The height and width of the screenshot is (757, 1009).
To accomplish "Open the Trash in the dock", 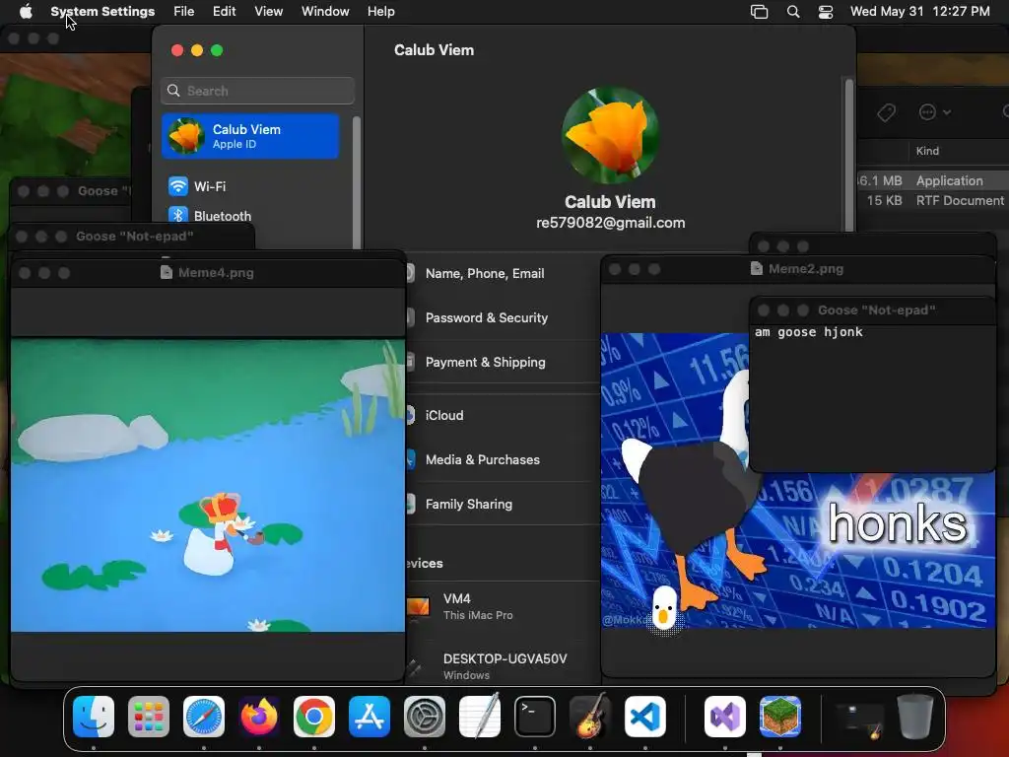I will (x=915, y=716).
